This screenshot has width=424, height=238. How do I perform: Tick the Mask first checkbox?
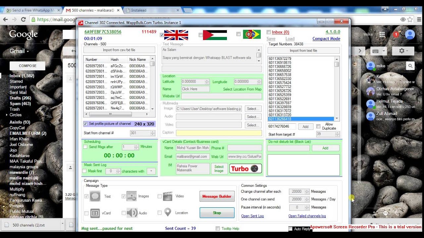pos(84,171)
